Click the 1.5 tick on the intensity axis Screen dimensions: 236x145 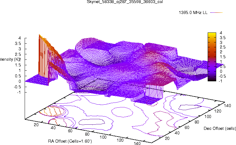tap(18, 65)
